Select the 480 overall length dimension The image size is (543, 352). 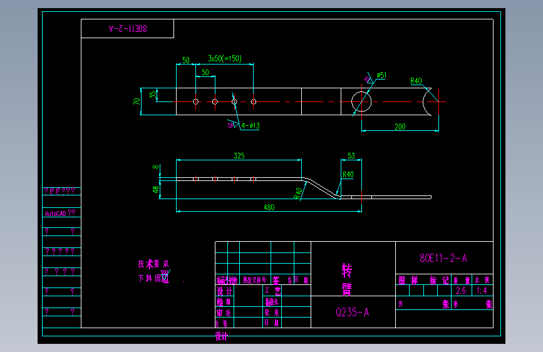(x=269, y=207)
